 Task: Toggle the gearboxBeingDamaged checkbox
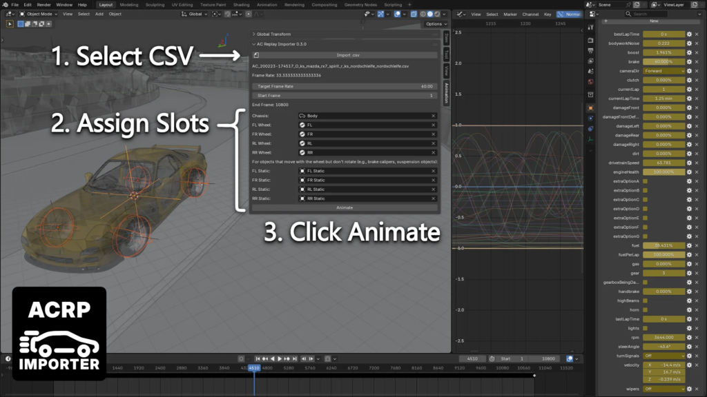pyautogui.click(x=646, y=282)
